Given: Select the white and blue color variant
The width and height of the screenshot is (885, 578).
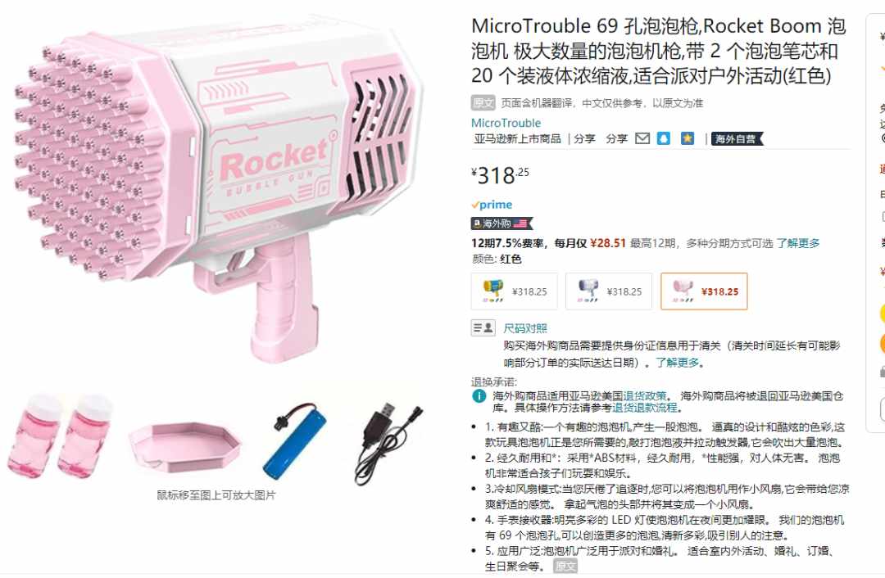Looking at the screenshot, I should tap(608, 291).
